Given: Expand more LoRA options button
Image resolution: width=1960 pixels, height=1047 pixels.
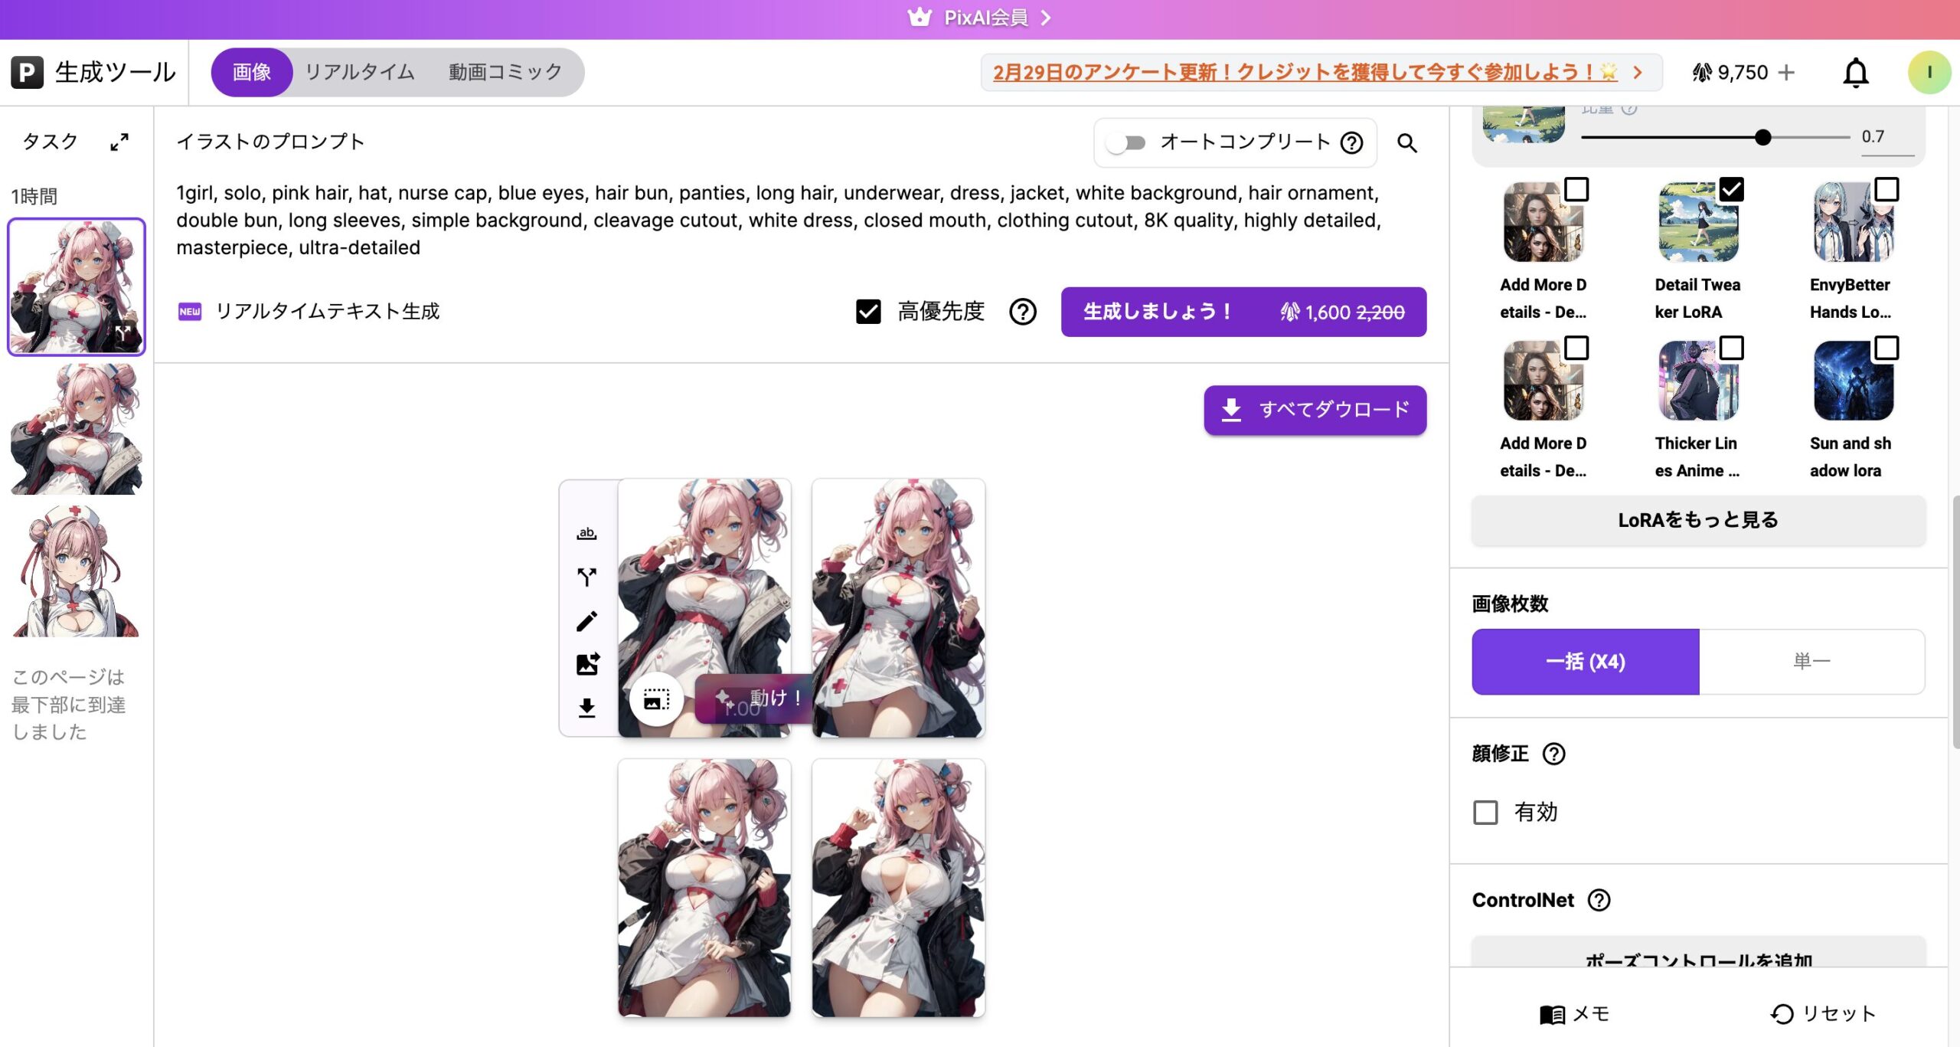Looking at the screenshot, I should pyautogui.click(x=1697, y=520).
